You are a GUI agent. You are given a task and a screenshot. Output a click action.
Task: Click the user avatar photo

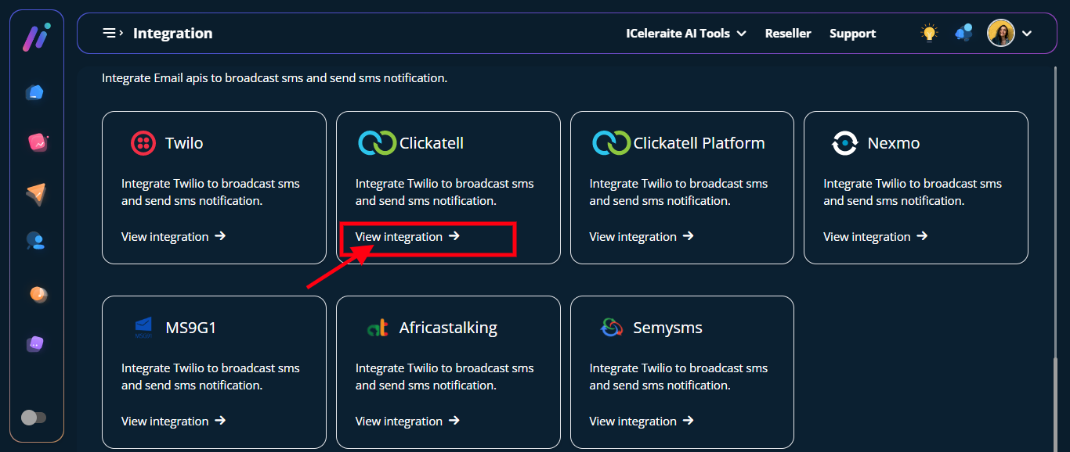(x=1000, y=33)
